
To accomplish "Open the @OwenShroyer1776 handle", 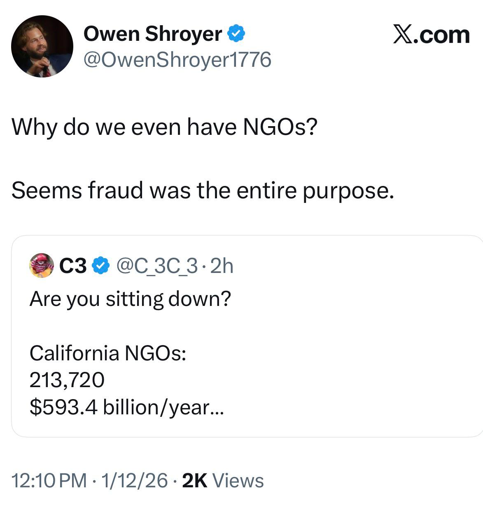I will 177,60.
